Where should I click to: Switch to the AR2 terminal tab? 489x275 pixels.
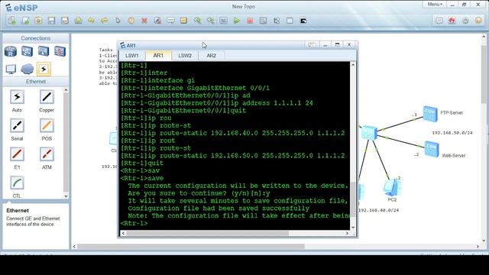pyautogui.click(x=211, y=56)
